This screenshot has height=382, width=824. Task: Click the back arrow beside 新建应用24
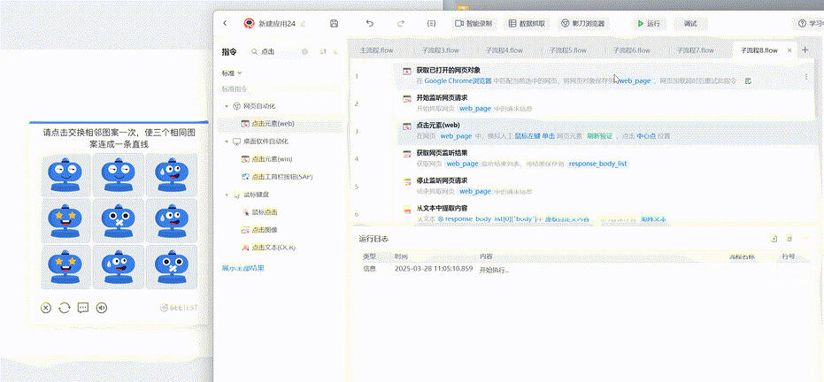[226, 24]
